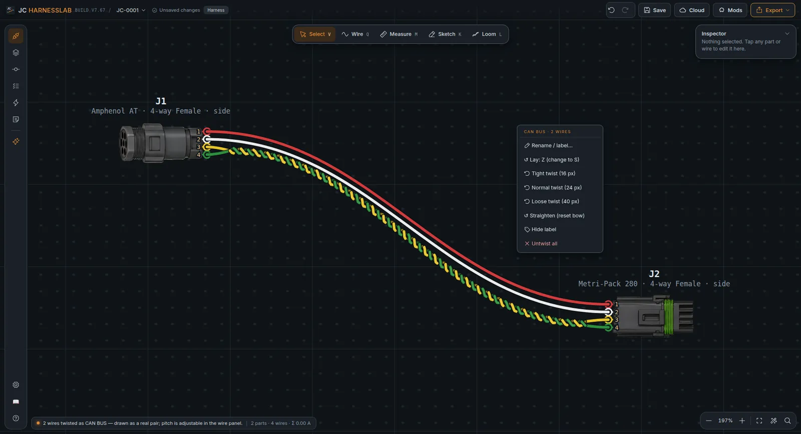Select Lay: Z (change to S)
The width and height of the screenshot is (801, 434).
(560, 159)
